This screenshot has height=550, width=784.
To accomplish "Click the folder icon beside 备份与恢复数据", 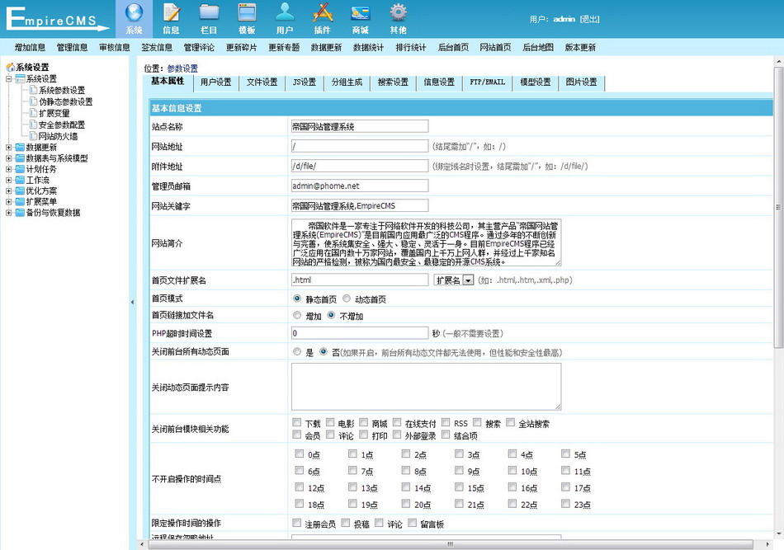I will coord(20,213).
